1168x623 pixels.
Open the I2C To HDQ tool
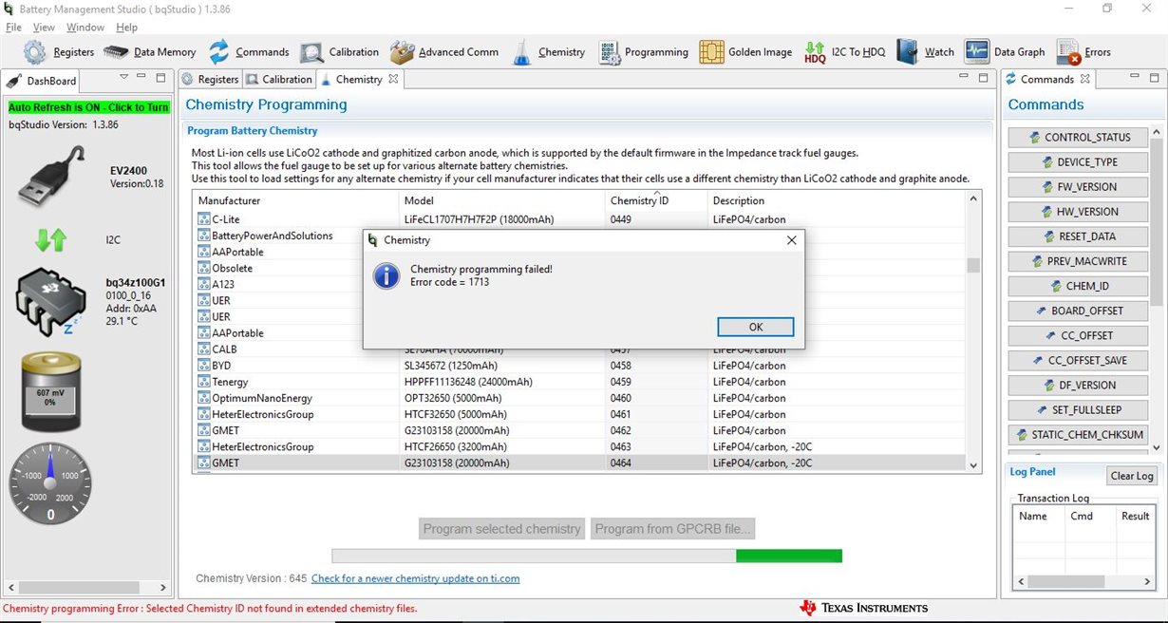[x=845, y=52]
